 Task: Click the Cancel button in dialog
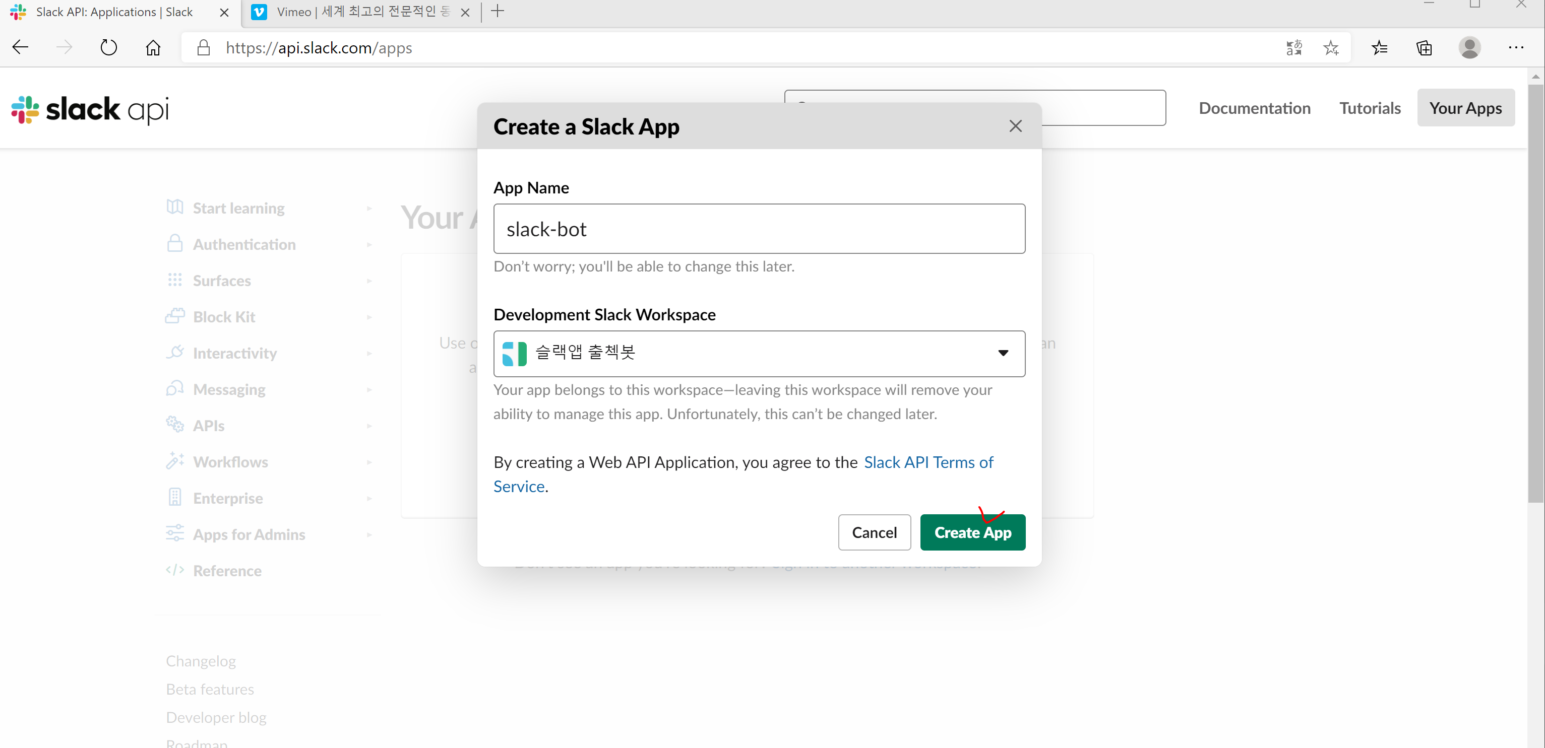click(874, 532)
